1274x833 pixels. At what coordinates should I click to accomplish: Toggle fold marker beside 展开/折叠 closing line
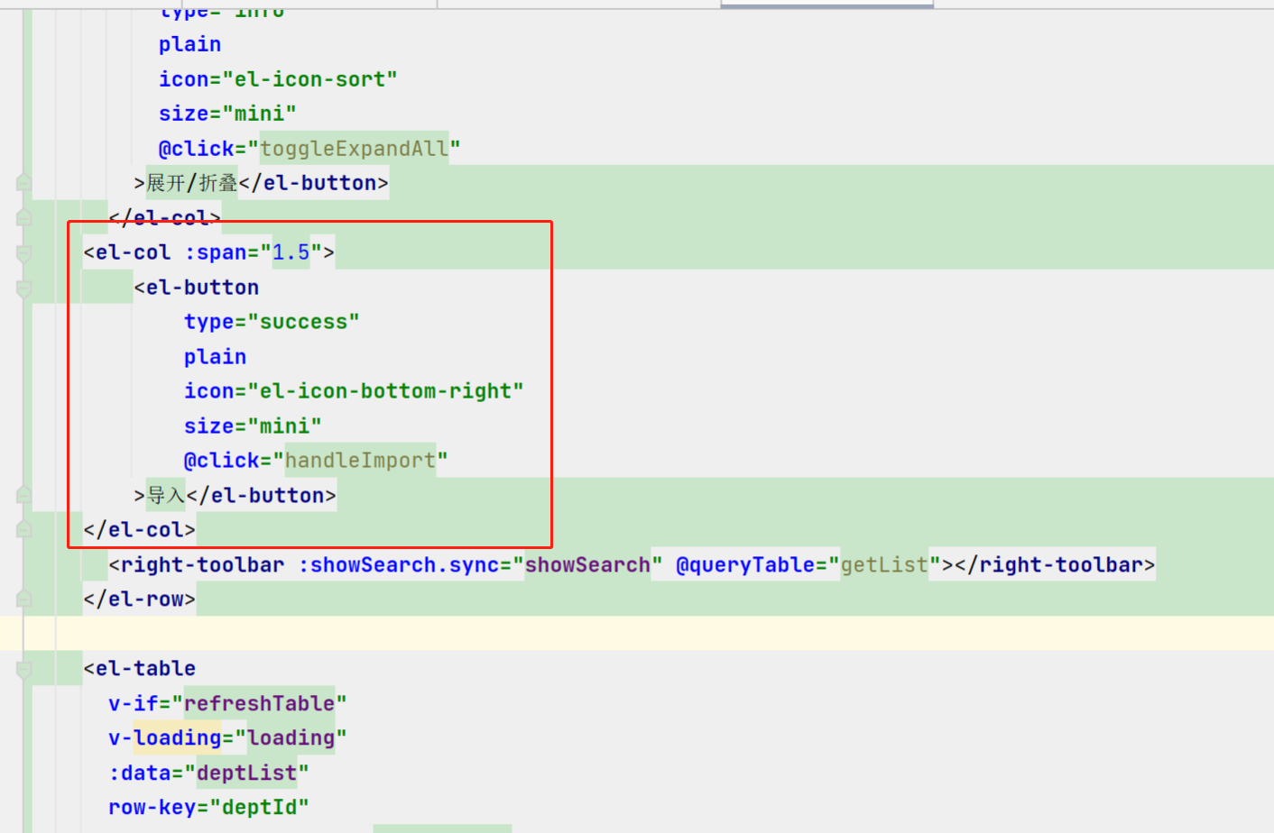pos(24,183)
